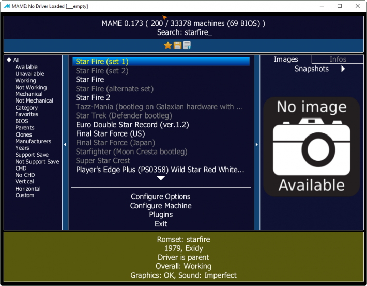This screenshot has width=367, height=286.
Task: Click the No image Available snapshot
Action: click(x=312, y=146)
